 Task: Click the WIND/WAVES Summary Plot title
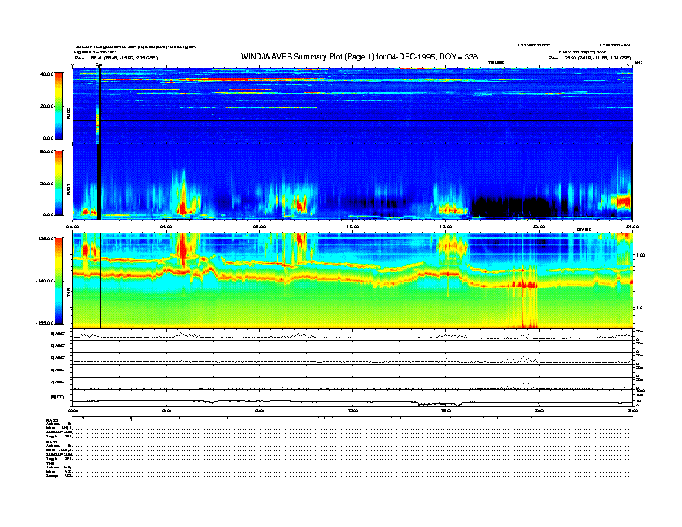point(359,57)
